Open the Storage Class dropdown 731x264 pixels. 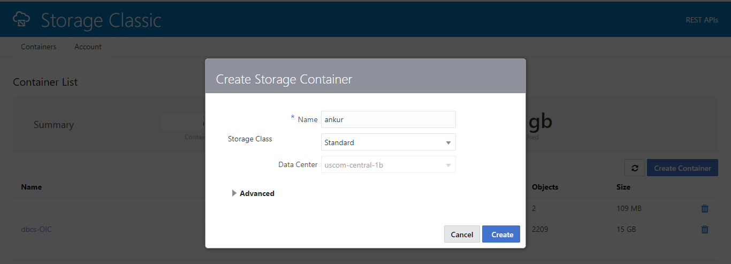[x=388, y=142]
